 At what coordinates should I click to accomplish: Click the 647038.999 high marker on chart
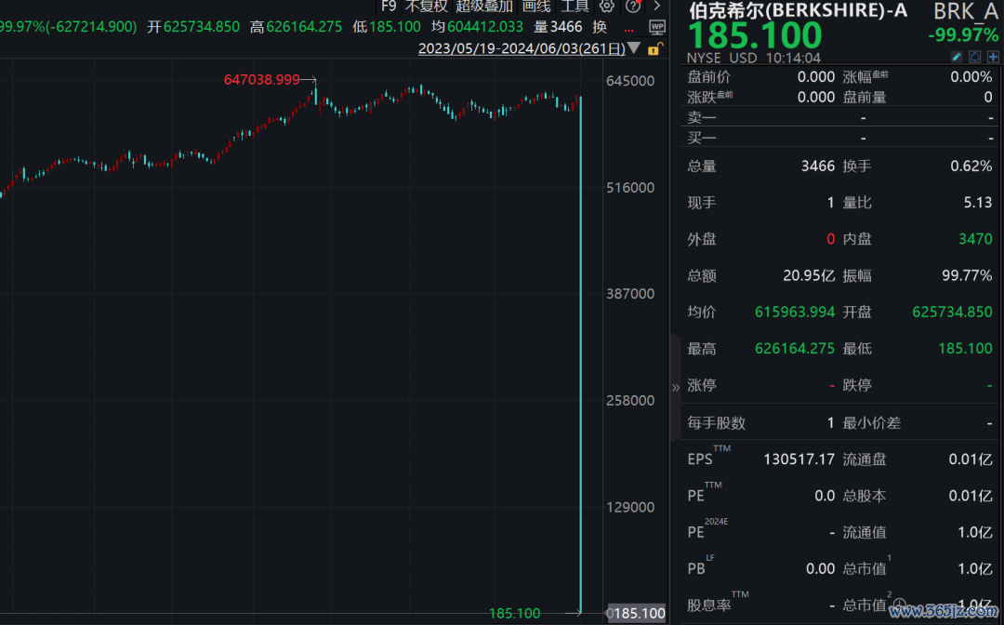pos(262,79)
